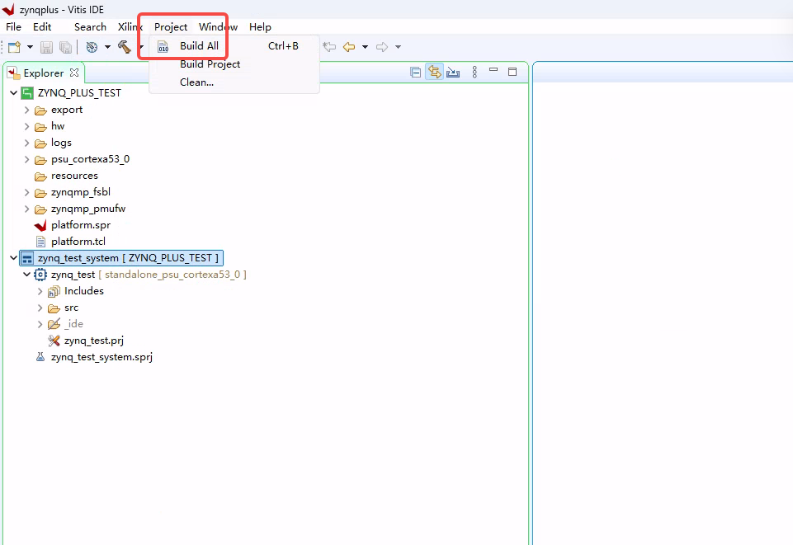This screenshot has height=545, width=793.
Task: Expand the zynqmp_fsbl folder
Action: (x=26, y=192)
